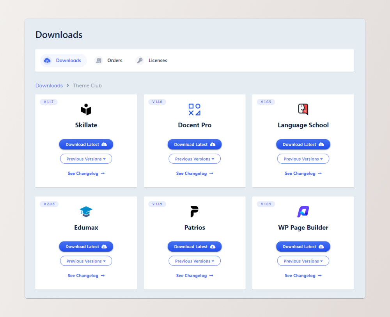The width and height of the screenshot is (390, 317).
Task: Click the Skillate theme logo icon
Action: pos(86,109)
